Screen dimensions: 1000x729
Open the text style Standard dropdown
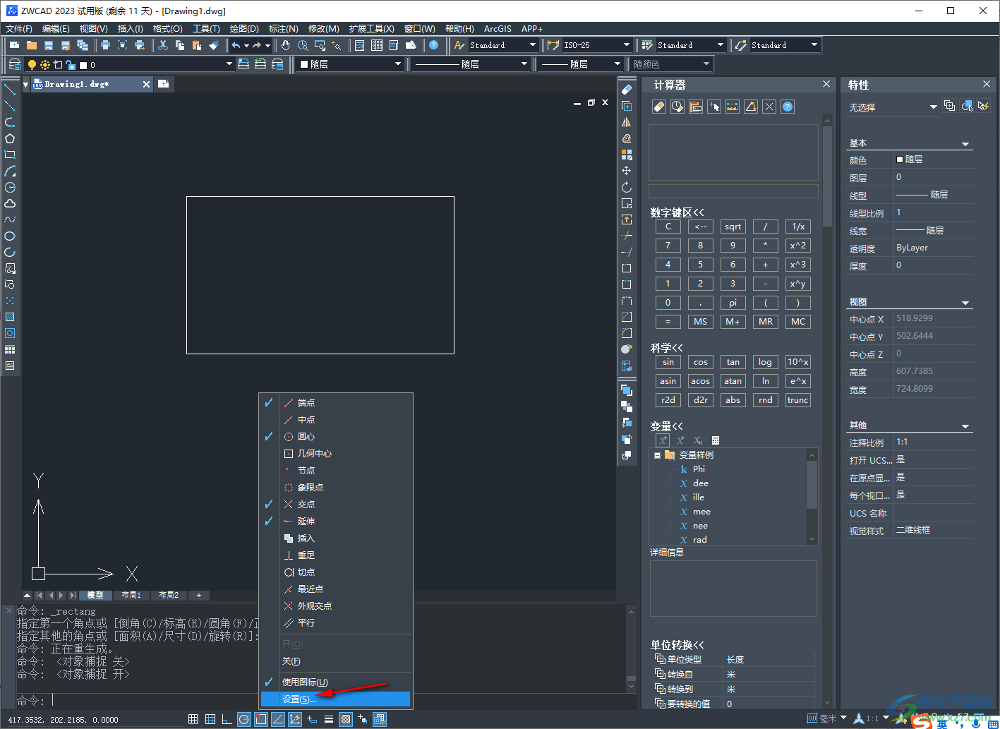502,45
